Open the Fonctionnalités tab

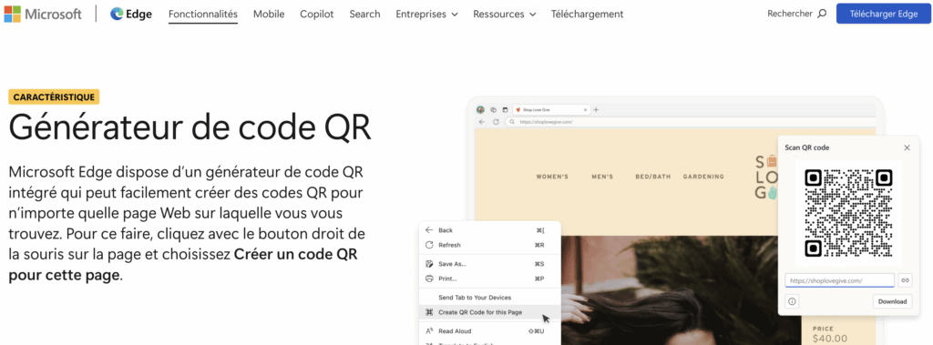(x=203, y=14)
